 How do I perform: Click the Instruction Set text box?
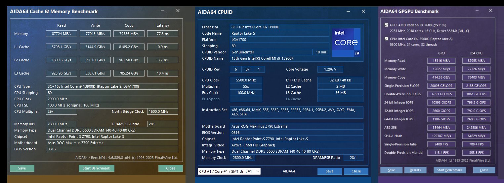click(x=297, y=112)
